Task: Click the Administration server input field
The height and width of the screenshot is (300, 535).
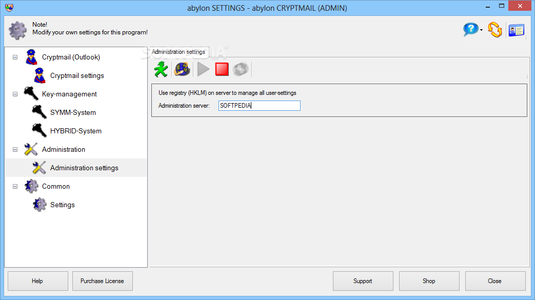Action: click(260, 106)
